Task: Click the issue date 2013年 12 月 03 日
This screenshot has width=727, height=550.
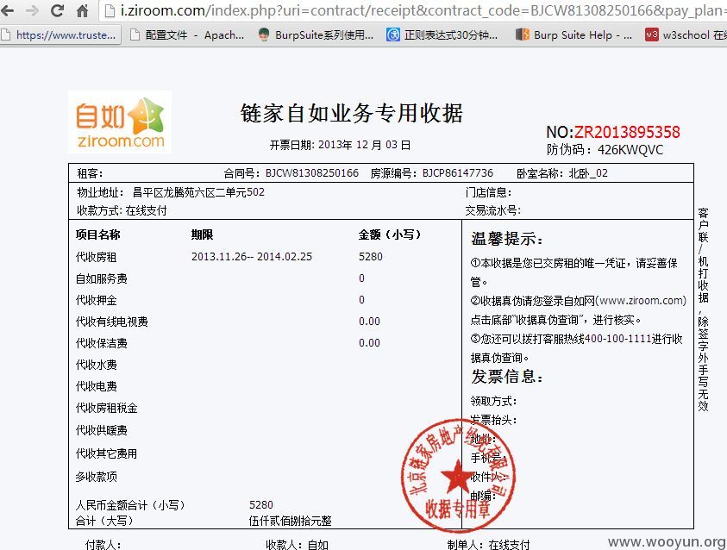Action: (365, 145)
